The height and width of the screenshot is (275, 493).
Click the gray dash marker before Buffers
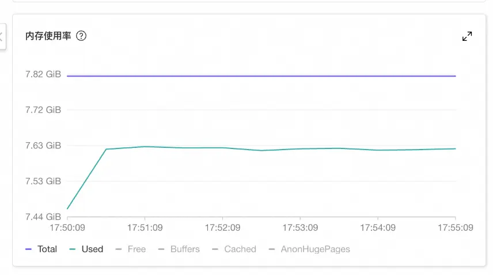(161, 249)
